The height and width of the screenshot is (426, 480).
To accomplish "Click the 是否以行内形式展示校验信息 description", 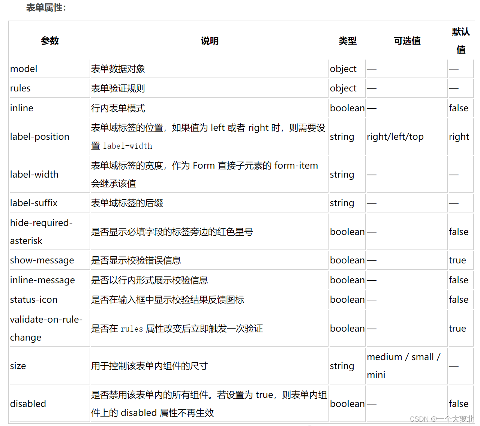I will [x=150, y=280].
